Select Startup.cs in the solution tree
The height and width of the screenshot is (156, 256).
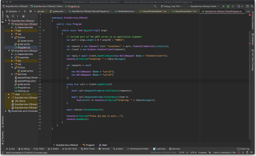point(22,91)
